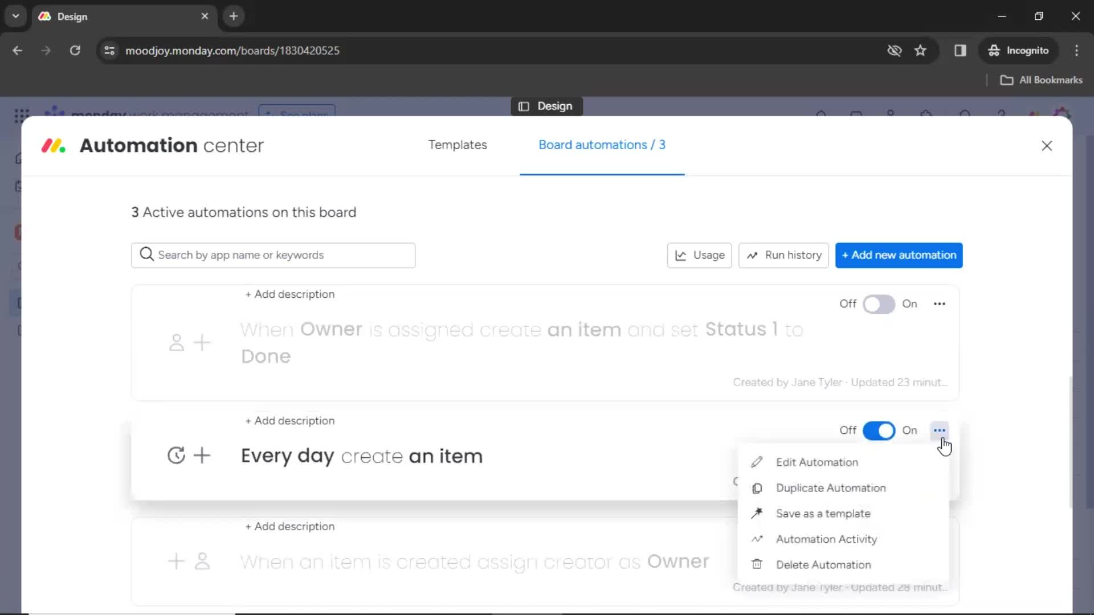The width and height of the screenshot is (1094, 615).
Task: Click Add description on the first automation
Action: pos(290,294)
